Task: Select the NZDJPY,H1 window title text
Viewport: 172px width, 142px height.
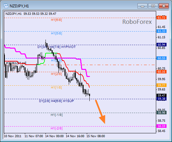Action: click(x=19, y=6)
